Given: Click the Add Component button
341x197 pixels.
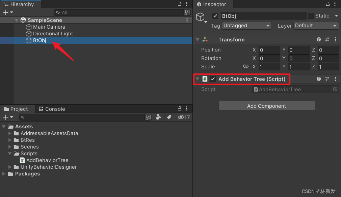Looking at the screenshot, I should coord(267,106).
